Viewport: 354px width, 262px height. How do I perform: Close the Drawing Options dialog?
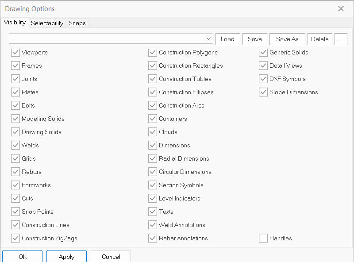tap(341, 9)
